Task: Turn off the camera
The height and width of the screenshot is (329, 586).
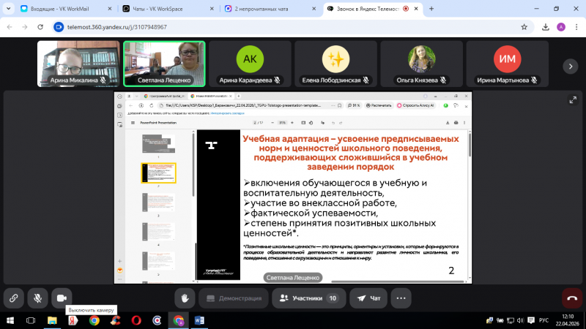Action: (x=62, y=298)
